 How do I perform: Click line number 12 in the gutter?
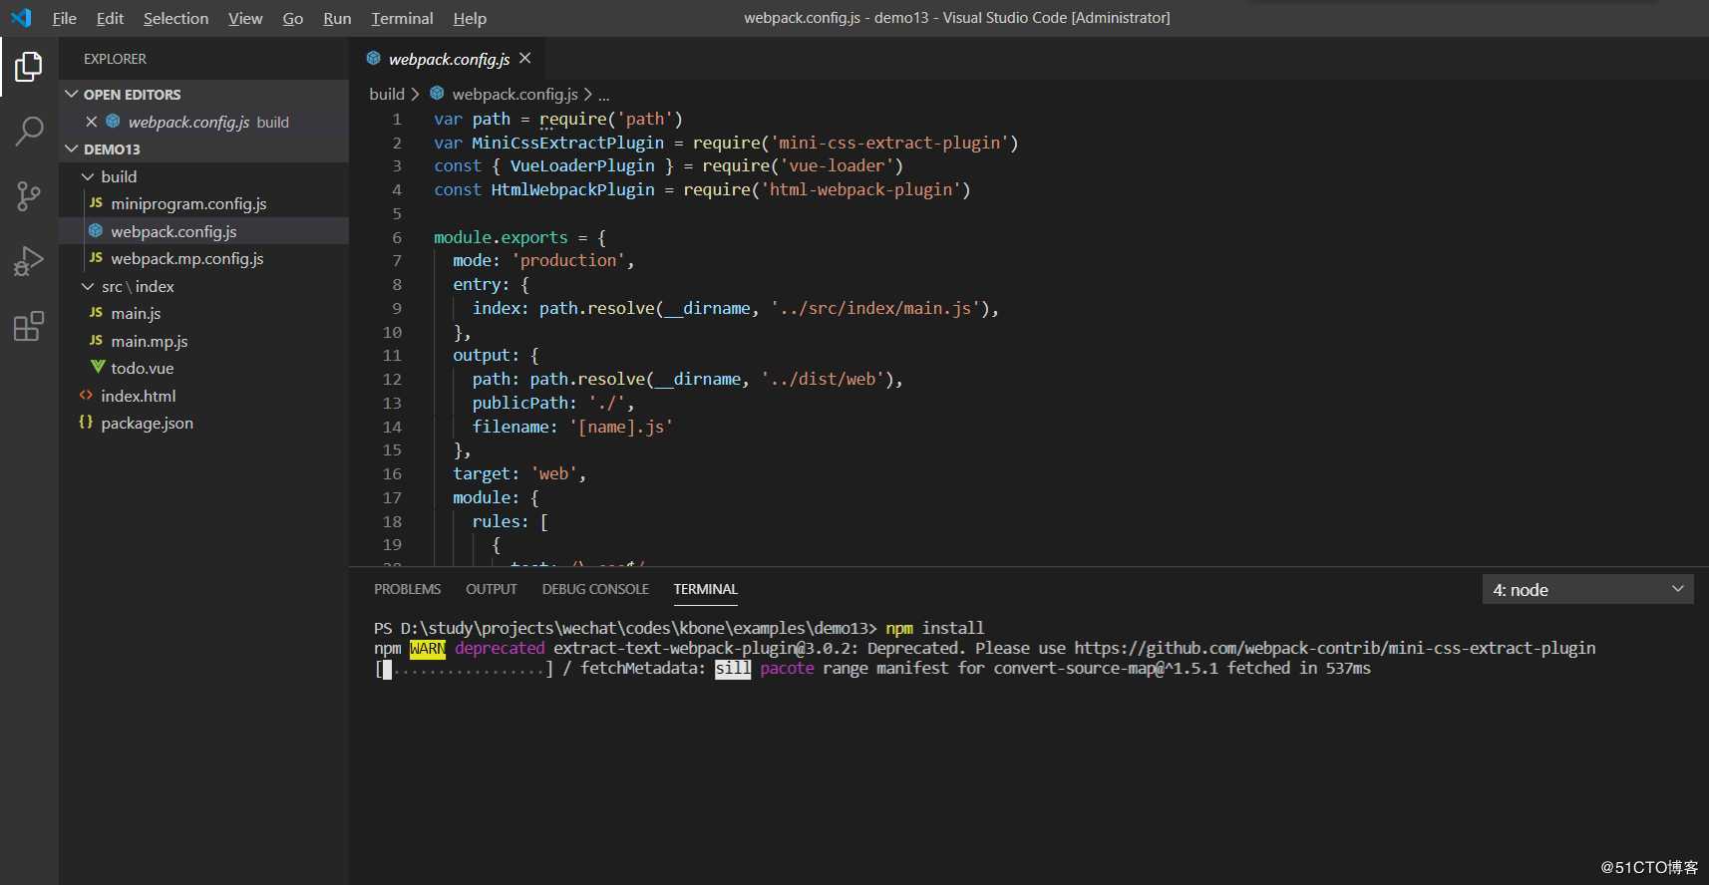392,379
